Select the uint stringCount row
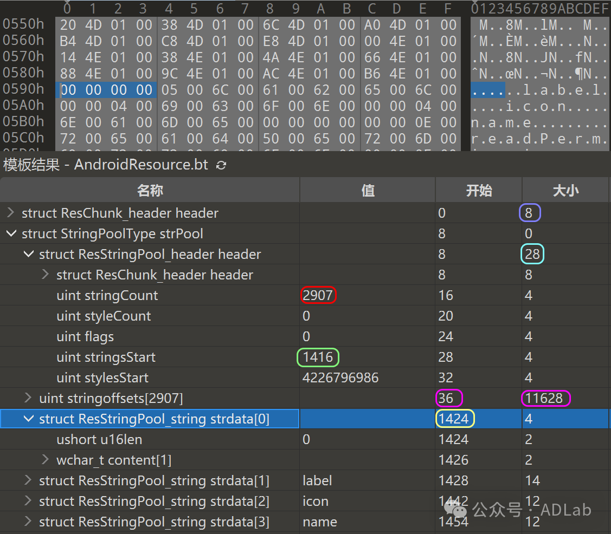The width and height of the screenshot is (611, 534). coord(107,296)
